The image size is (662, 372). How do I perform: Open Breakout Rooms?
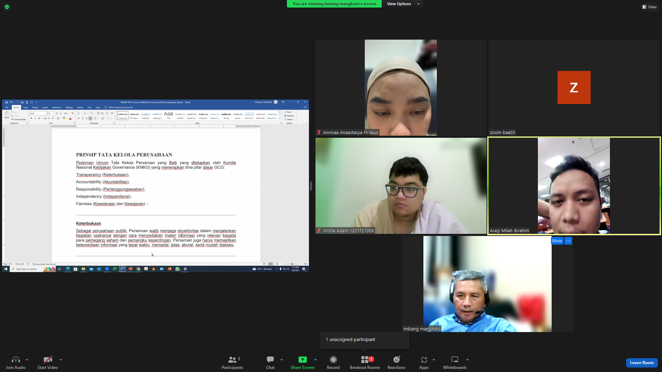pos(365,363)
